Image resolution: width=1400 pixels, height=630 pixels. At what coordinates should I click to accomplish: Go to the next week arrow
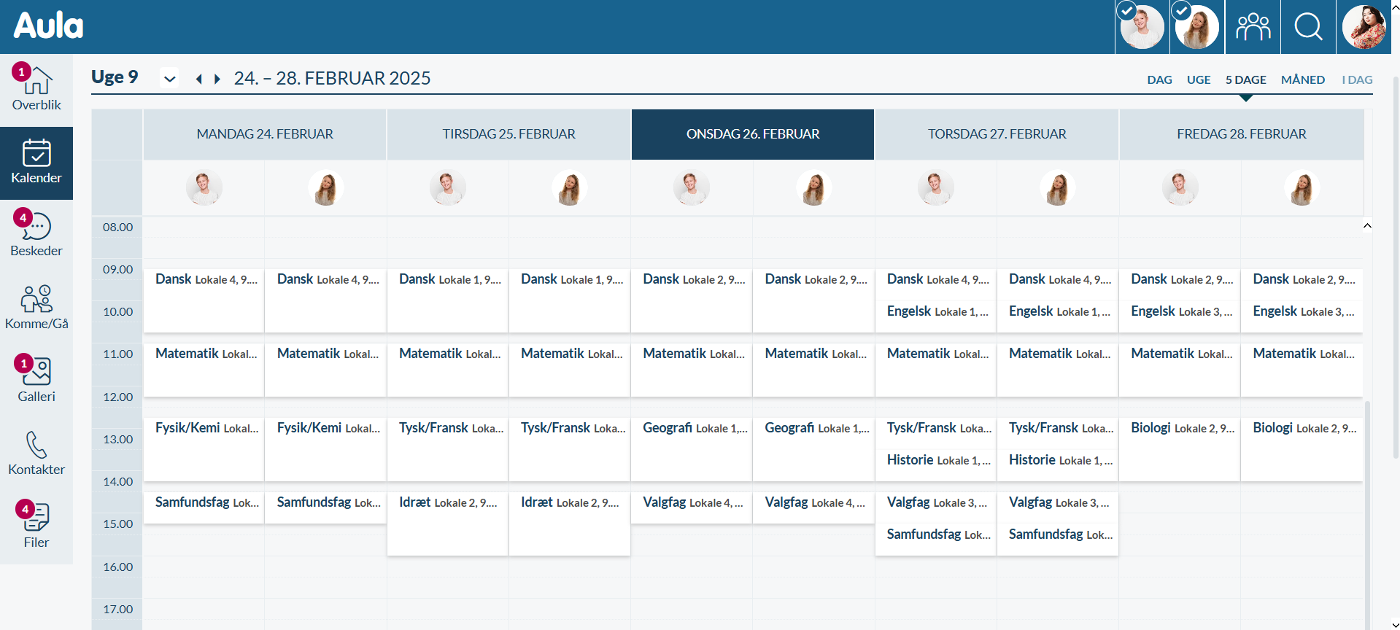(217, 79)
